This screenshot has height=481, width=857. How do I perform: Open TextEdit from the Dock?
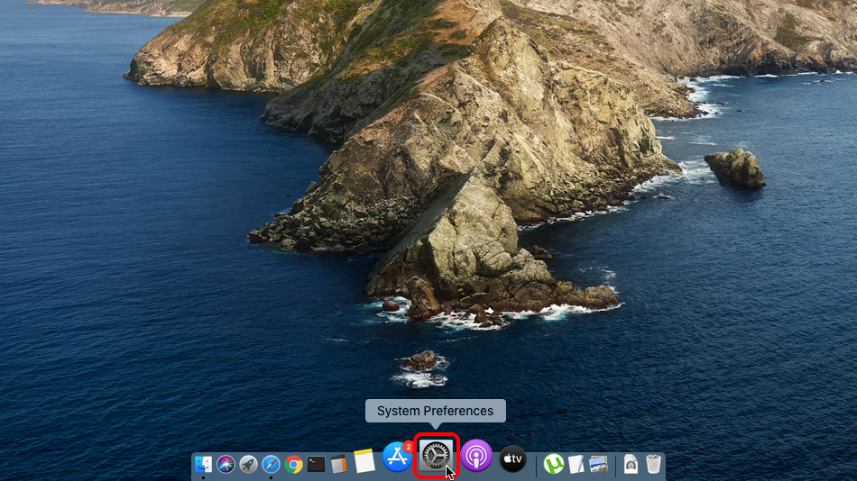coord(576,465)
